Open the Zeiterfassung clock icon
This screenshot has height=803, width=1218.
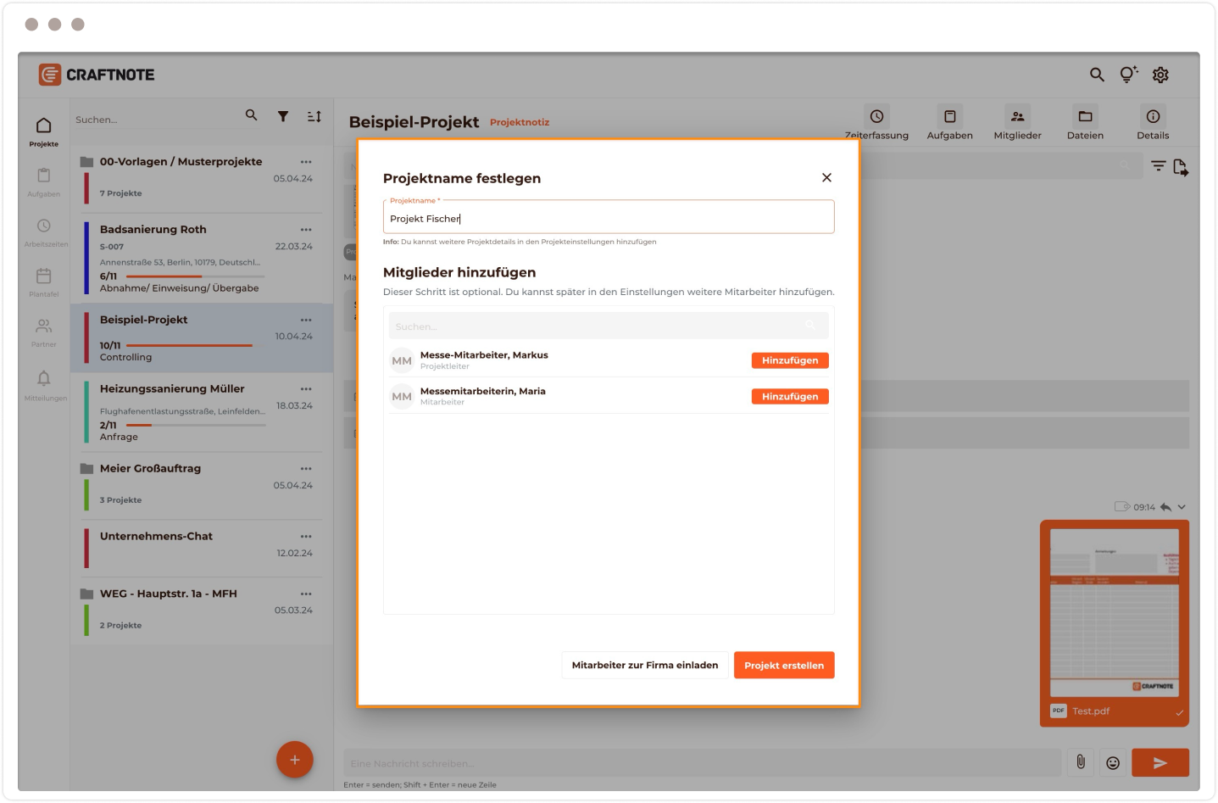pyautogui.click(x=876, y=117)
